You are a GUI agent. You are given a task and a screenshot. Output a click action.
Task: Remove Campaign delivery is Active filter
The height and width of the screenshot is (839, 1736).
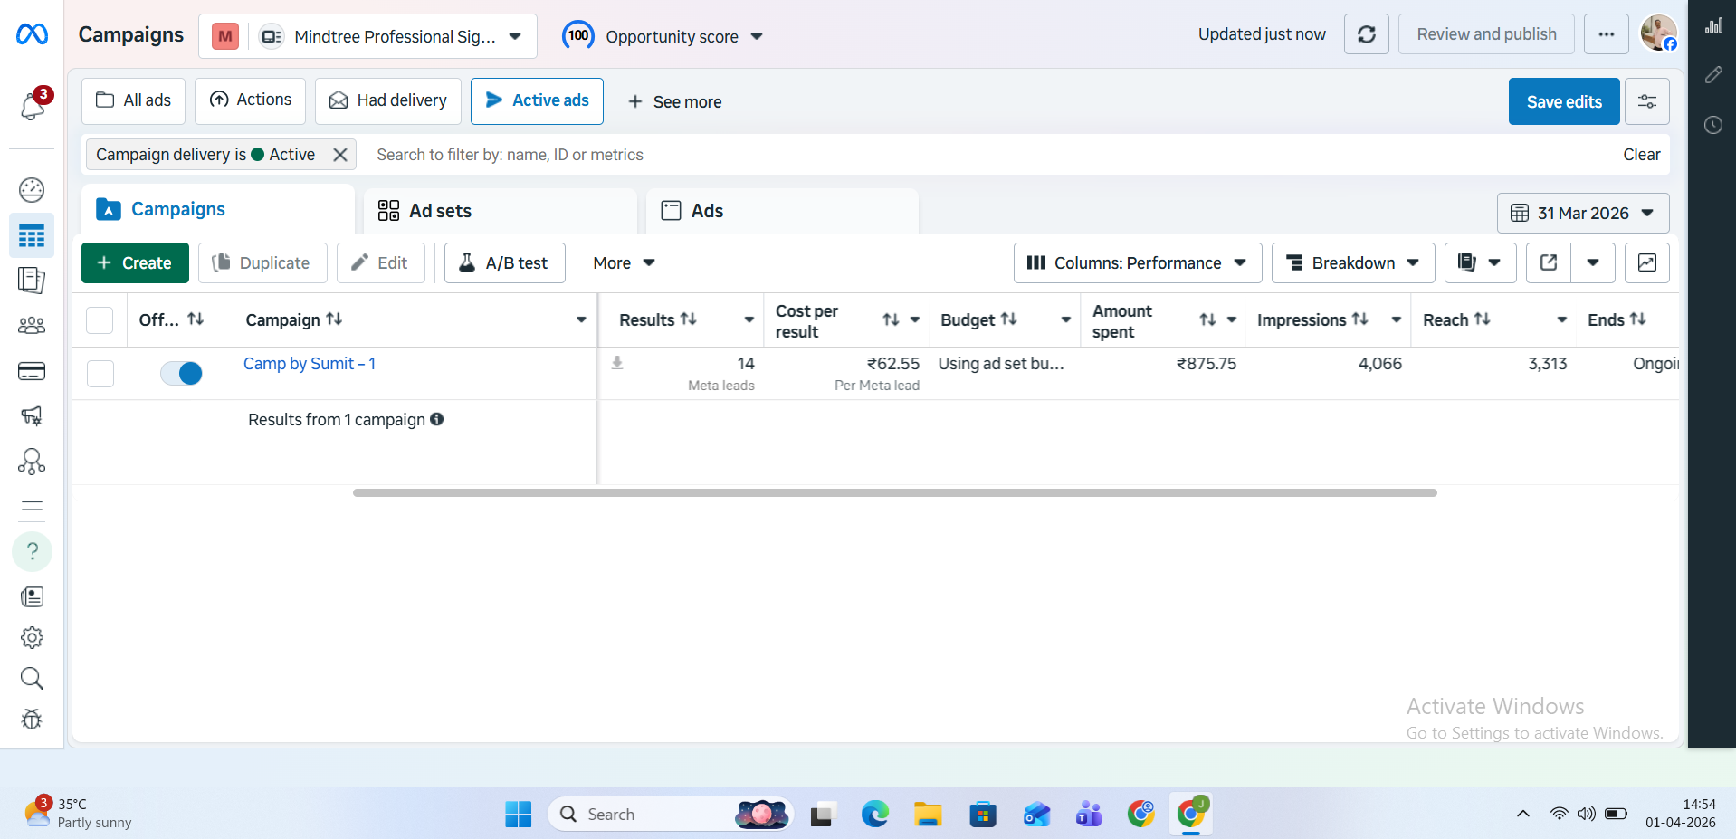pyautogui.click(x=340, y=155)
